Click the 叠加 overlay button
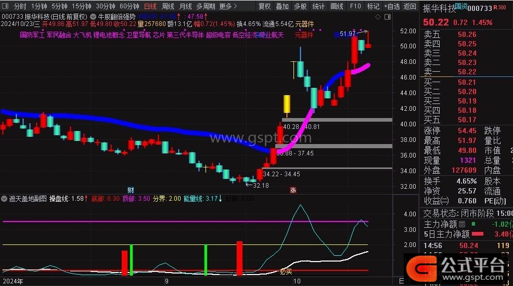 tap(282, 6)
